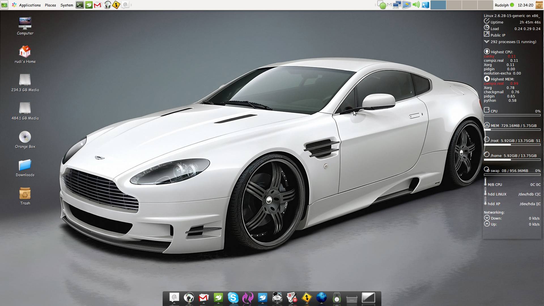Toggle the show desktop button at top-left

4,5
